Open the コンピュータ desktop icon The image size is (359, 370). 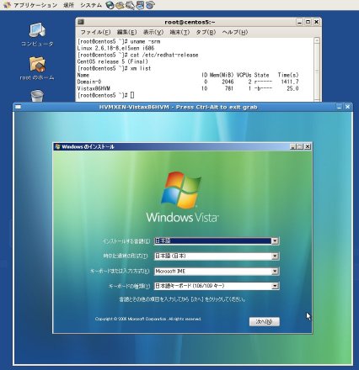click(37, 34)
